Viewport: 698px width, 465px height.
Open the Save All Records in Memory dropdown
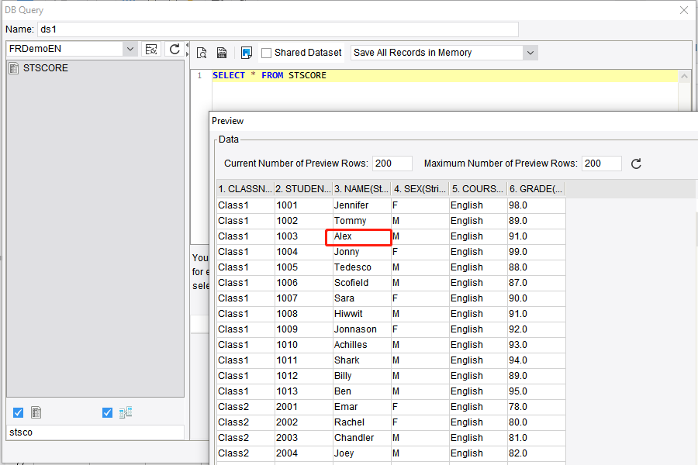[530, 52]
